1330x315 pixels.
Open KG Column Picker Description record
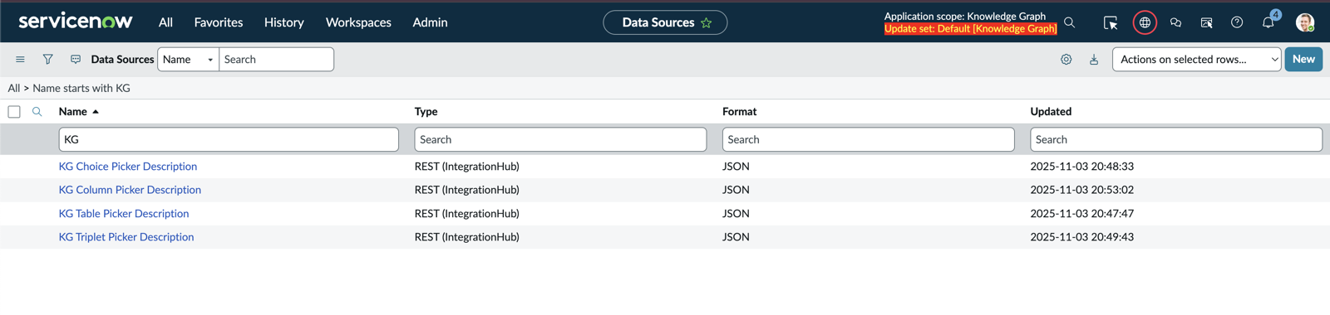(130, 190)
